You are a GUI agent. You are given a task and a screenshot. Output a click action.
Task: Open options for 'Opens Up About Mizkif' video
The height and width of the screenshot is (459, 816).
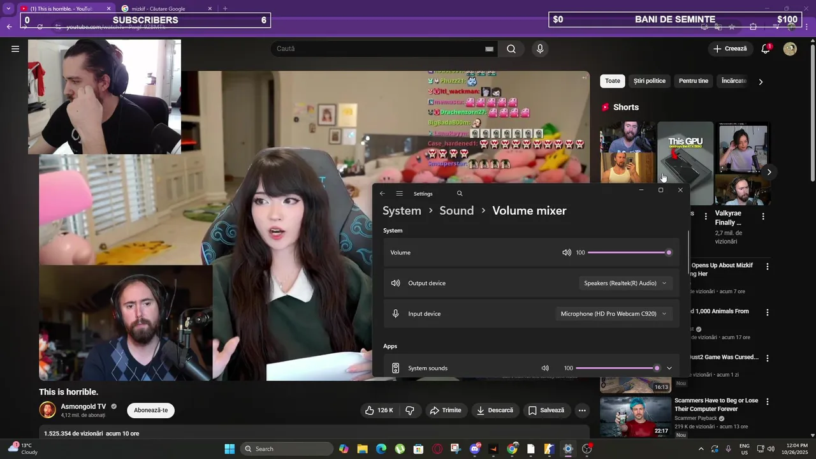click(768, 266)
